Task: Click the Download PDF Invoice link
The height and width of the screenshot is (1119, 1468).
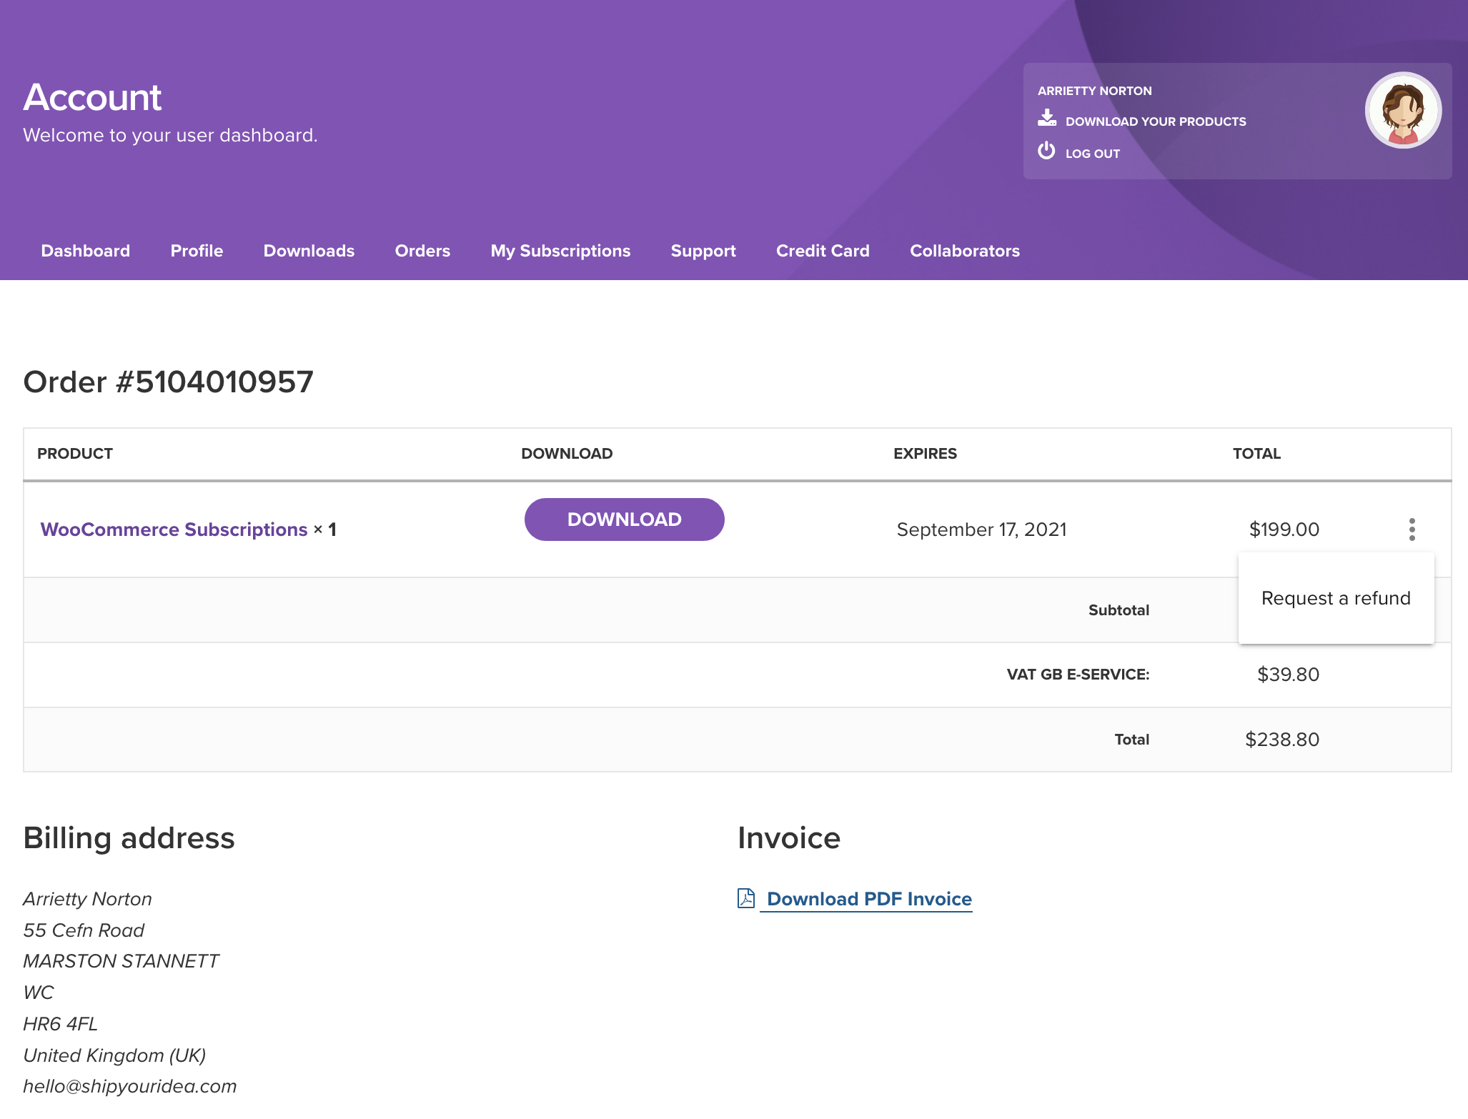Action: pos(868,899)
